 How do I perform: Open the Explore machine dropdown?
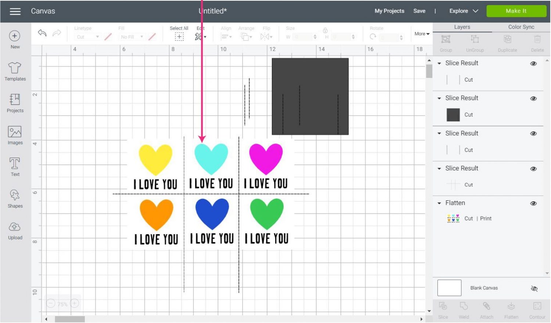click(x=464, y=11)
